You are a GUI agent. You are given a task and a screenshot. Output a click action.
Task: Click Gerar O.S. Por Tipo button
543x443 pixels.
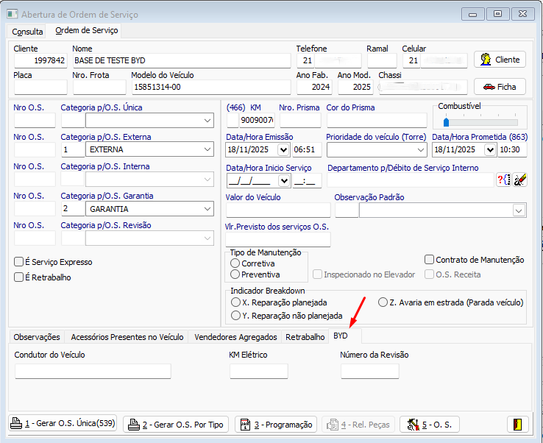pyautogui.click(x=175, y=425)
